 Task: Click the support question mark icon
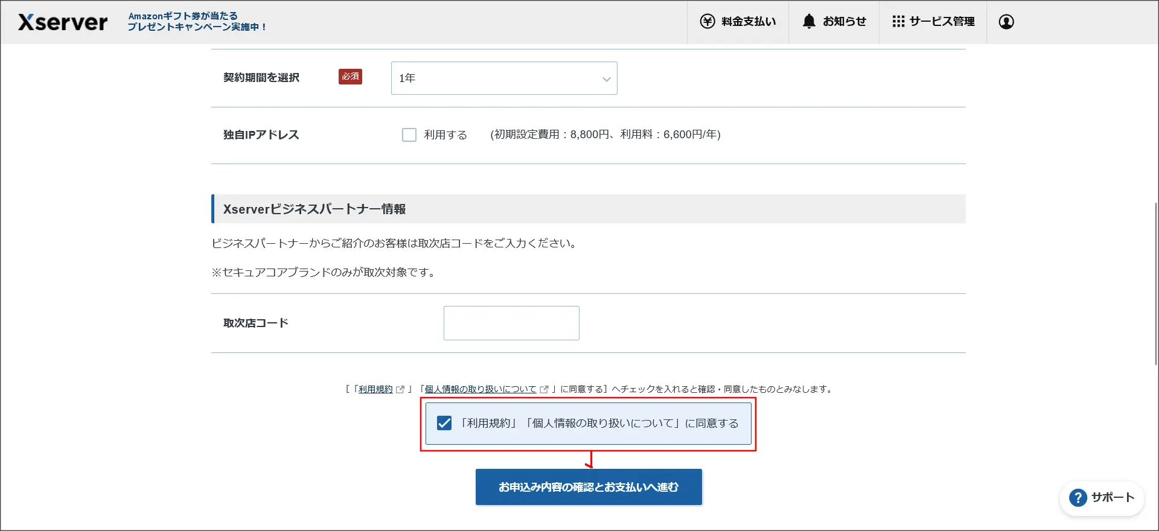point(1078,498)
